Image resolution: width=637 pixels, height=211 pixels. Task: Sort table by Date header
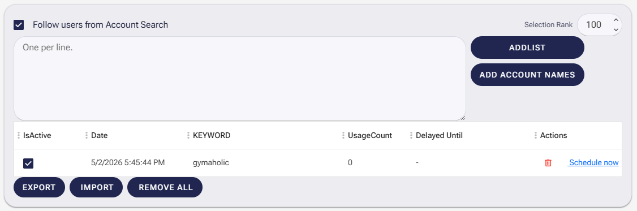100,135
